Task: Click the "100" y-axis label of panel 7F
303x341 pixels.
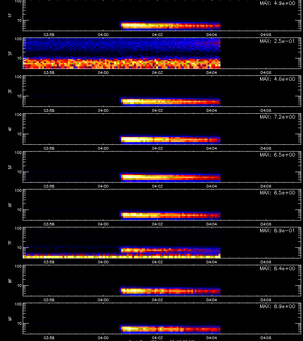Action: [18, 228]
